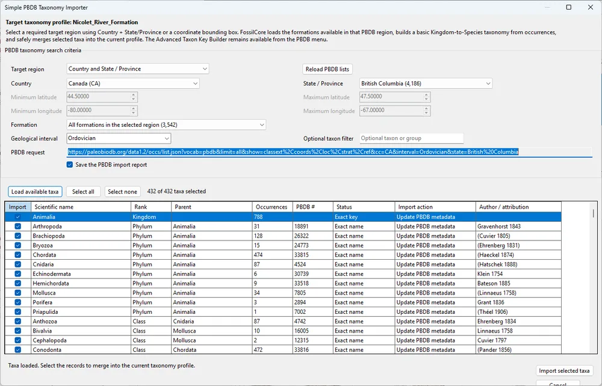Sort by the Author / attribution column header
This screenshot has height=386, width=602.
518,207
